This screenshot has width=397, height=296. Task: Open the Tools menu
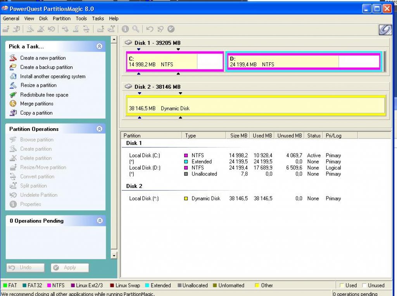click(x=81, y=19)
